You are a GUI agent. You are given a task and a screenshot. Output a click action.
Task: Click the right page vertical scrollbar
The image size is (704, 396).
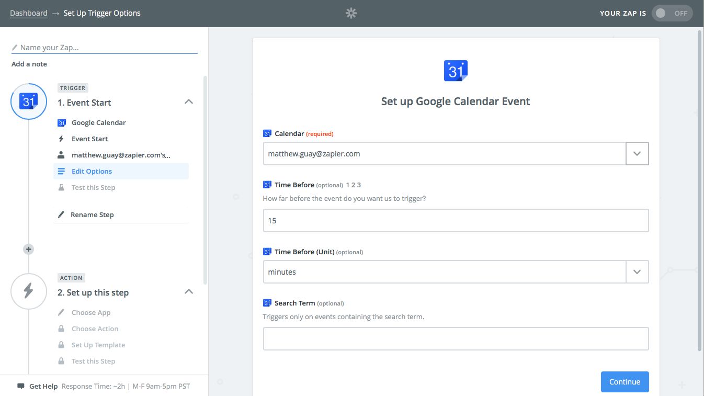700,188
